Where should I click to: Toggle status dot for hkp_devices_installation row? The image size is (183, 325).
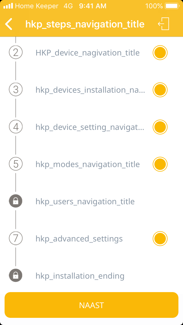[x=160, y=90]
